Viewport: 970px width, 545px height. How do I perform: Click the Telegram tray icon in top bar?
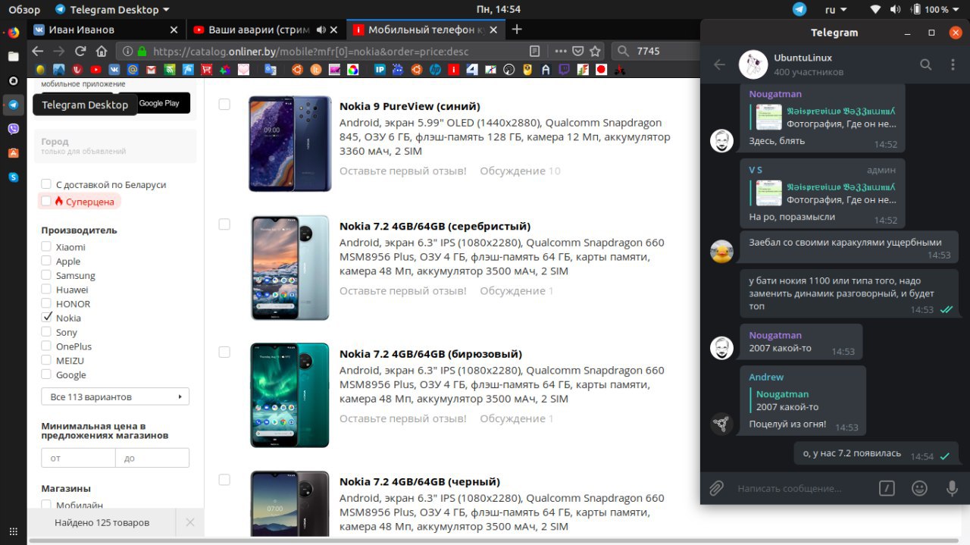[x=799, y=9]
